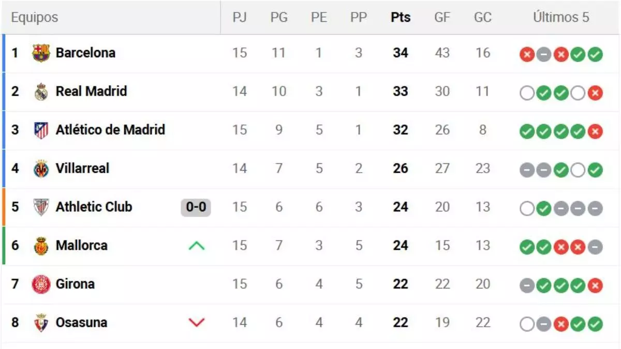621x349 pixels.
Task: Select the Atlético de Madrid badge icon
Action: tap(40, 130)
